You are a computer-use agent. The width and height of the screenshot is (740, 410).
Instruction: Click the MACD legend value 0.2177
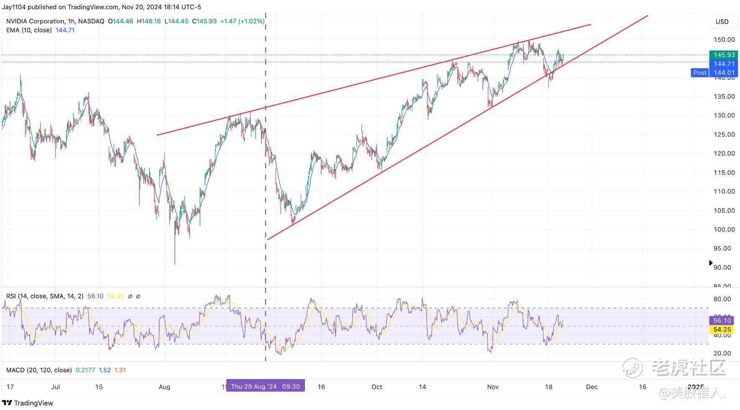(85, 370)
